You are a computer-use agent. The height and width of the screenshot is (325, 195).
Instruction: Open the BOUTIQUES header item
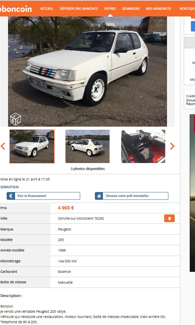[187, 9]
